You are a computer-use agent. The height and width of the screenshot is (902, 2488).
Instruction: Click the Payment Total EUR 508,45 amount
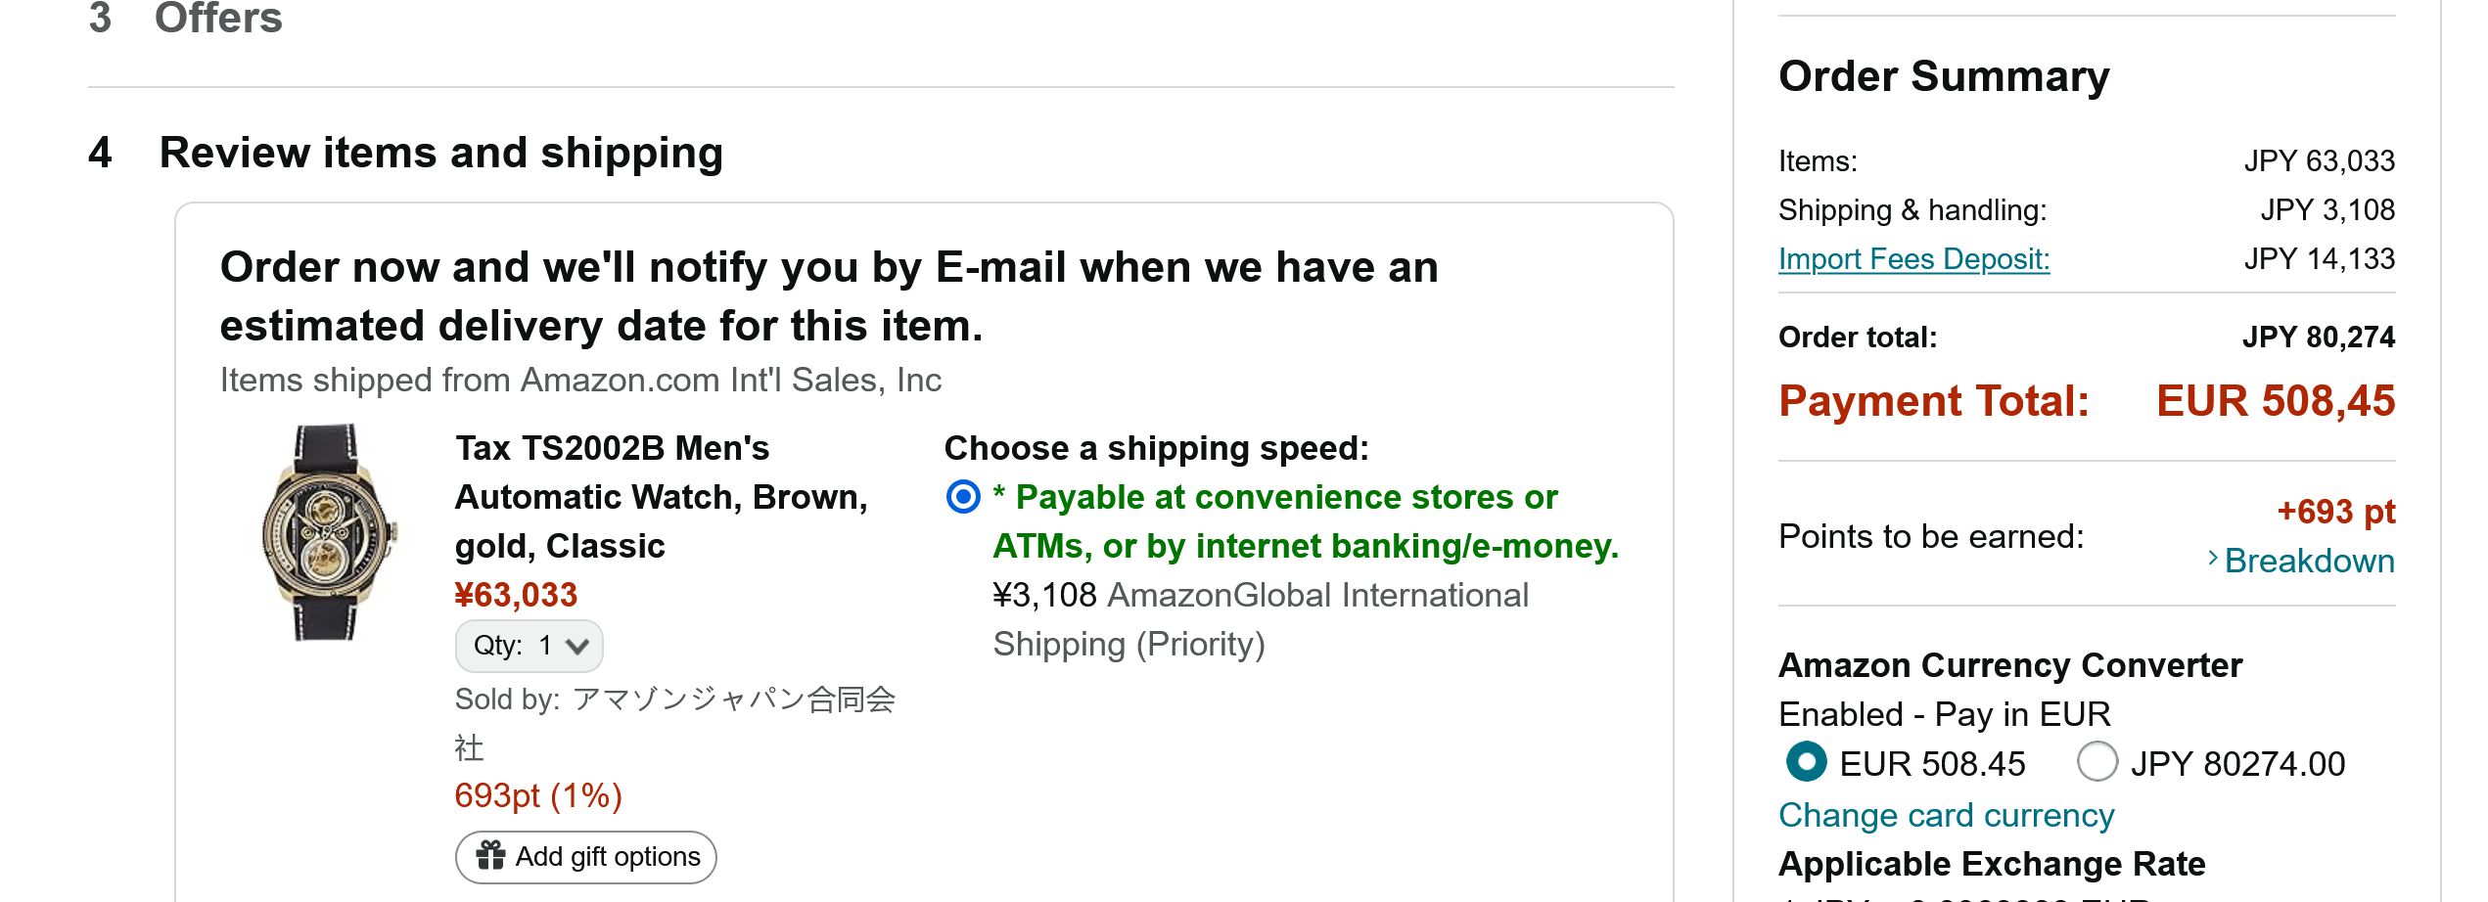pos(2275,401)
